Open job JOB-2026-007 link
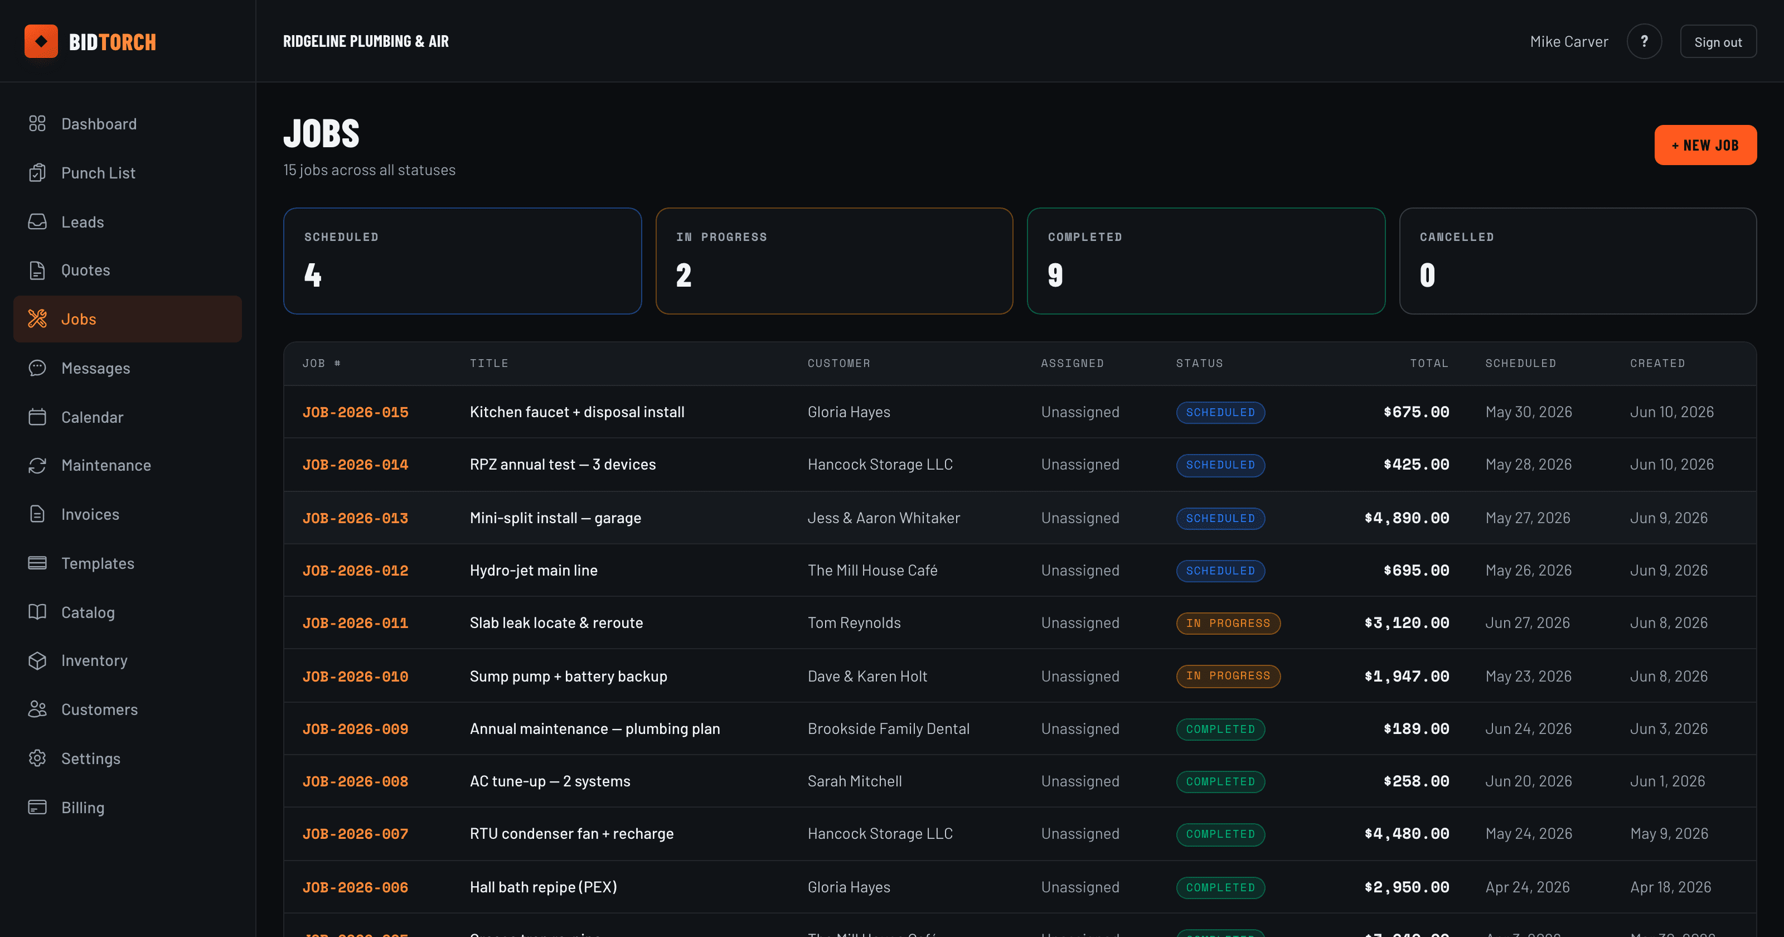 click(x=355, y=834)
